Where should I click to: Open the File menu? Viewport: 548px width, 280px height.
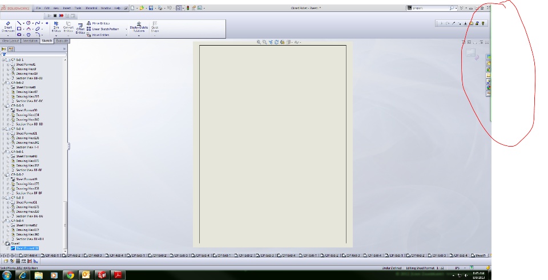[x=38, y=7]
